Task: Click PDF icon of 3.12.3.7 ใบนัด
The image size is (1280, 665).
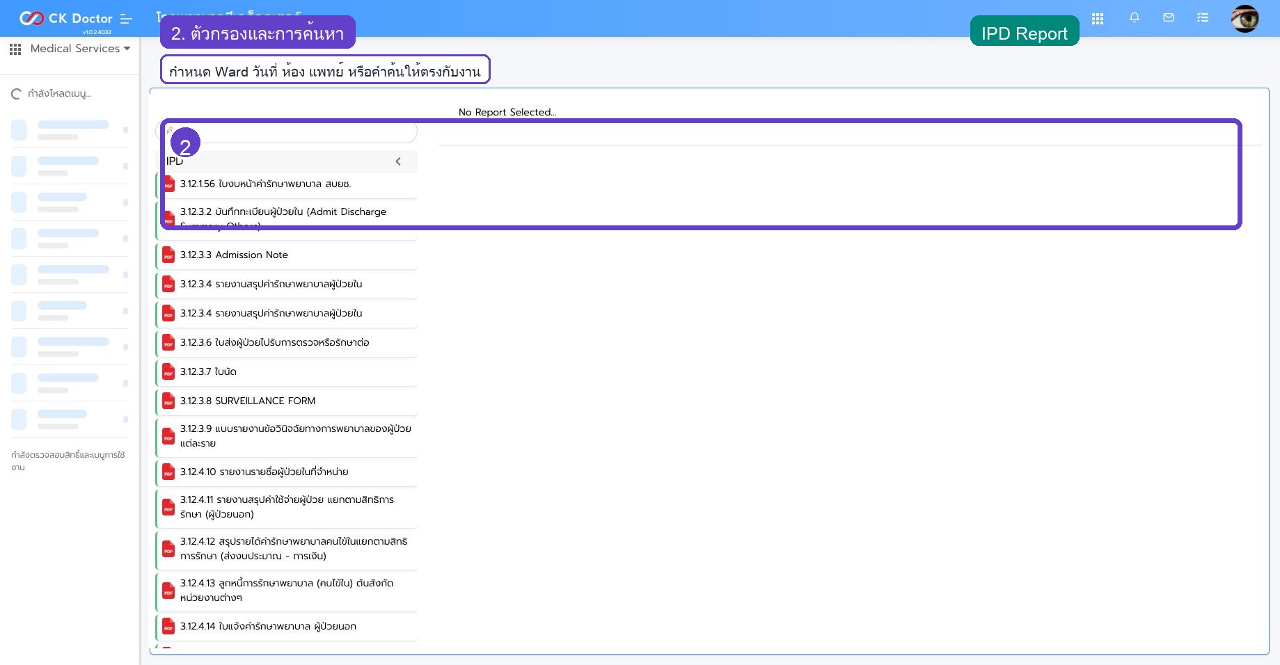Action: point(168,372)
